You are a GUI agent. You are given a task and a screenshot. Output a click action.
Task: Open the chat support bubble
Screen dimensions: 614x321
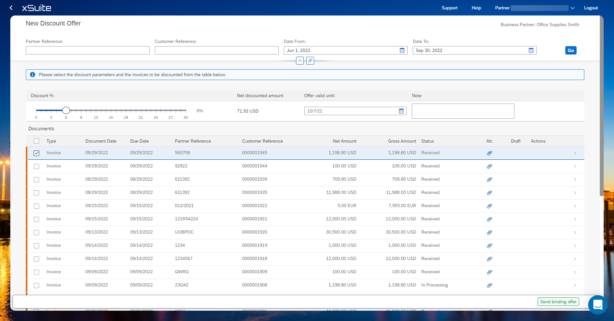[x=598, y=305]
